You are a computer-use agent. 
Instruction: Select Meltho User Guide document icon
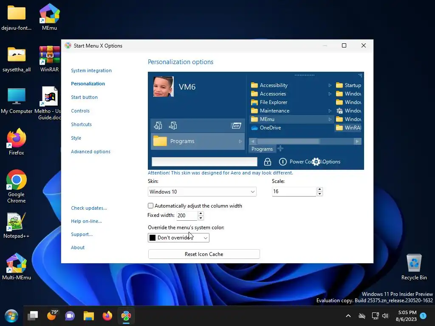pos(49,103)
